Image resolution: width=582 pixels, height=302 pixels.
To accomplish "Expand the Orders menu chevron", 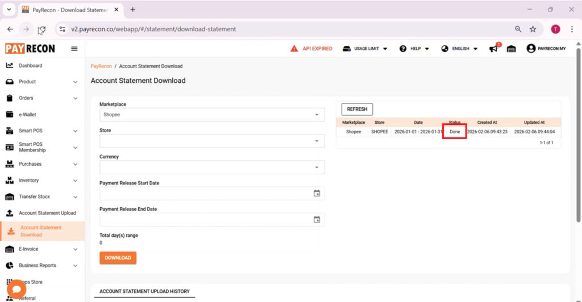I will click(76, 98).
